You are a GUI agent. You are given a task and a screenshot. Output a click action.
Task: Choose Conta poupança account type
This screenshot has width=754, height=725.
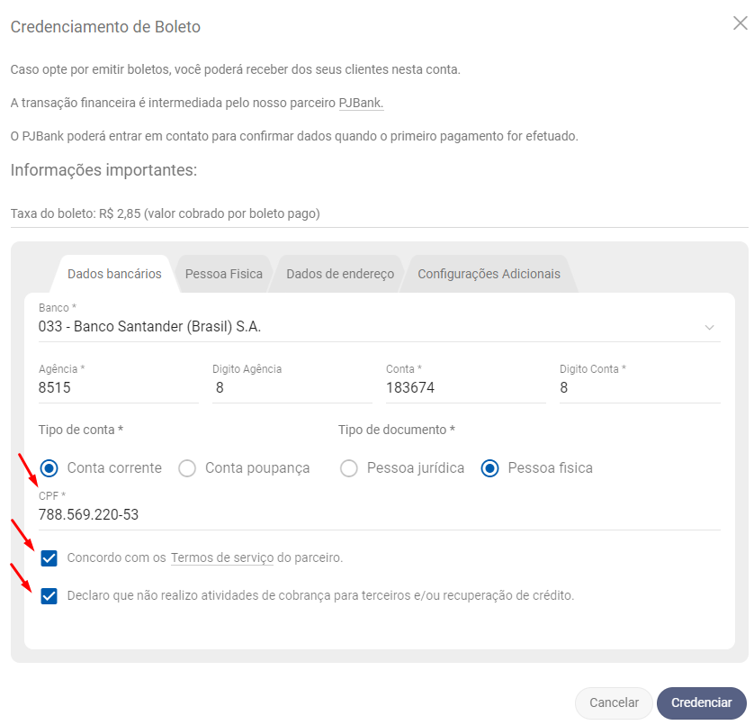(187, 468)
